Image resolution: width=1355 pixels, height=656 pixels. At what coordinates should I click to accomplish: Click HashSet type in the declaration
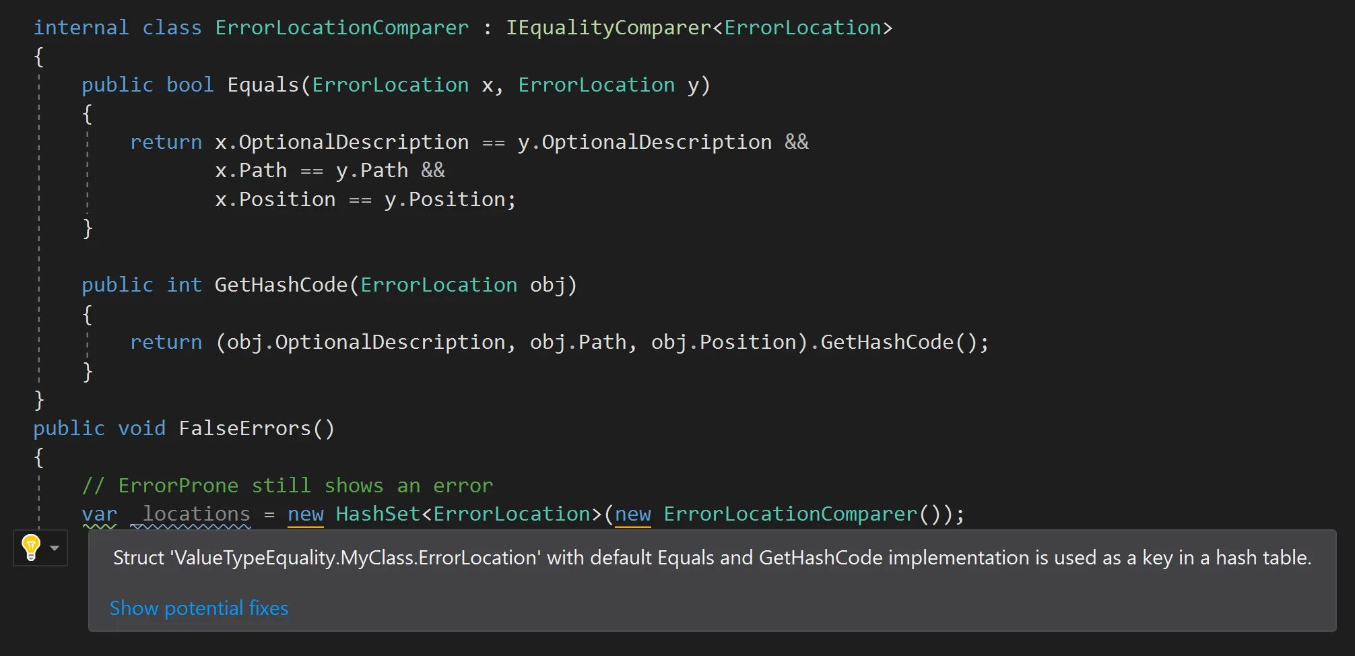coord(378,515)
